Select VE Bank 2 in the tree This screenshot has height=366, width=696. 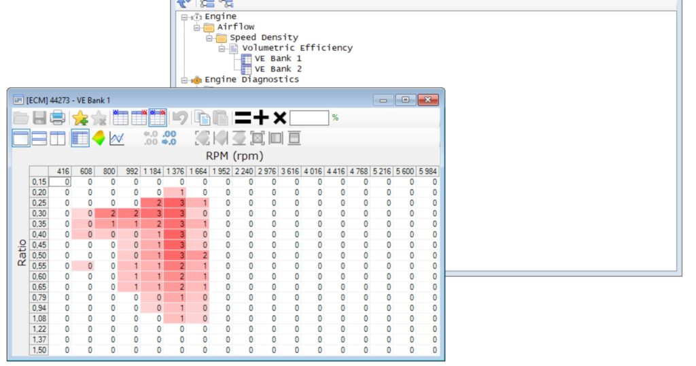pyautogui.click(x=278, y=69)
